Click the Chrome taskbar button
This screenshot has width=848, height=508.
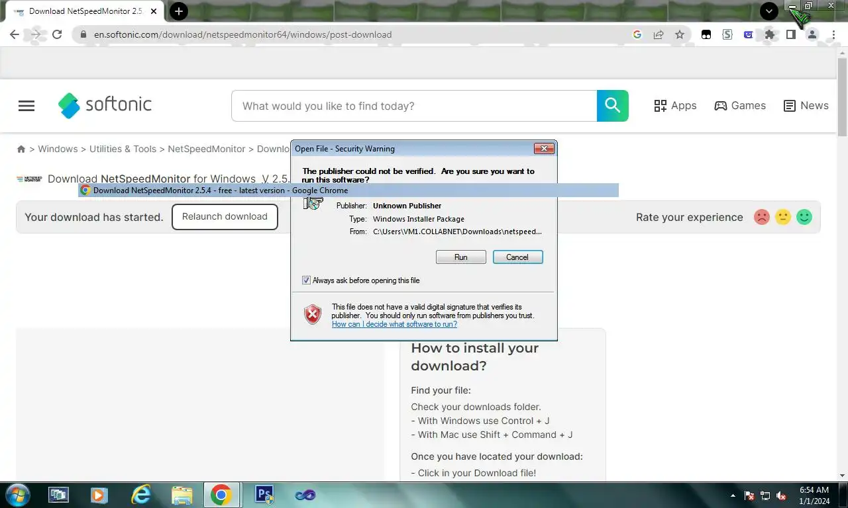pyautogui.click(x=221, y=495)
